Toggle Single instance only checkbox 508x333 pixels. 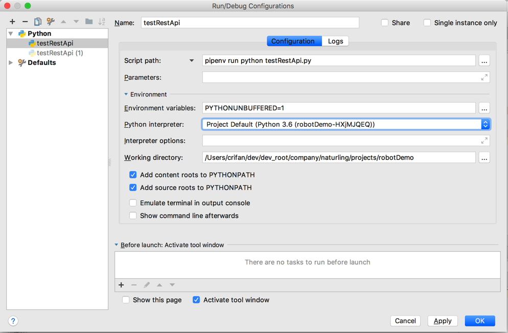(427, 23)
